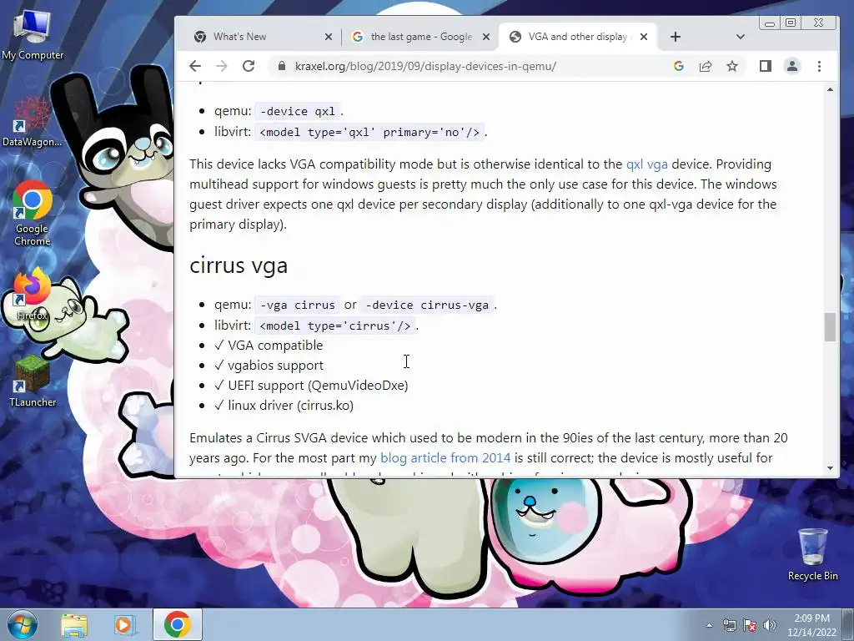Image resolution: width=854 pixels, height=641 pixels.
Task: Click the model type='cirrus' code snippet
Action: coord(335,326)
